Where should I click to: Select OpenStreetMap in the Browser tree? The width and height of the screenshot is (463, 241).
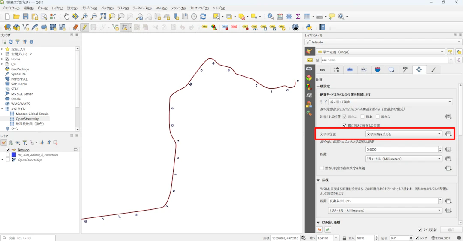pyautogui.click(x=27, y=119)
